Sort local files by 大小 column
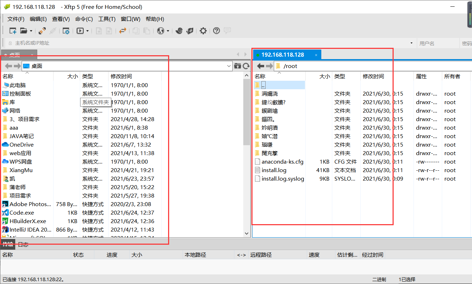 pos(67,76)
